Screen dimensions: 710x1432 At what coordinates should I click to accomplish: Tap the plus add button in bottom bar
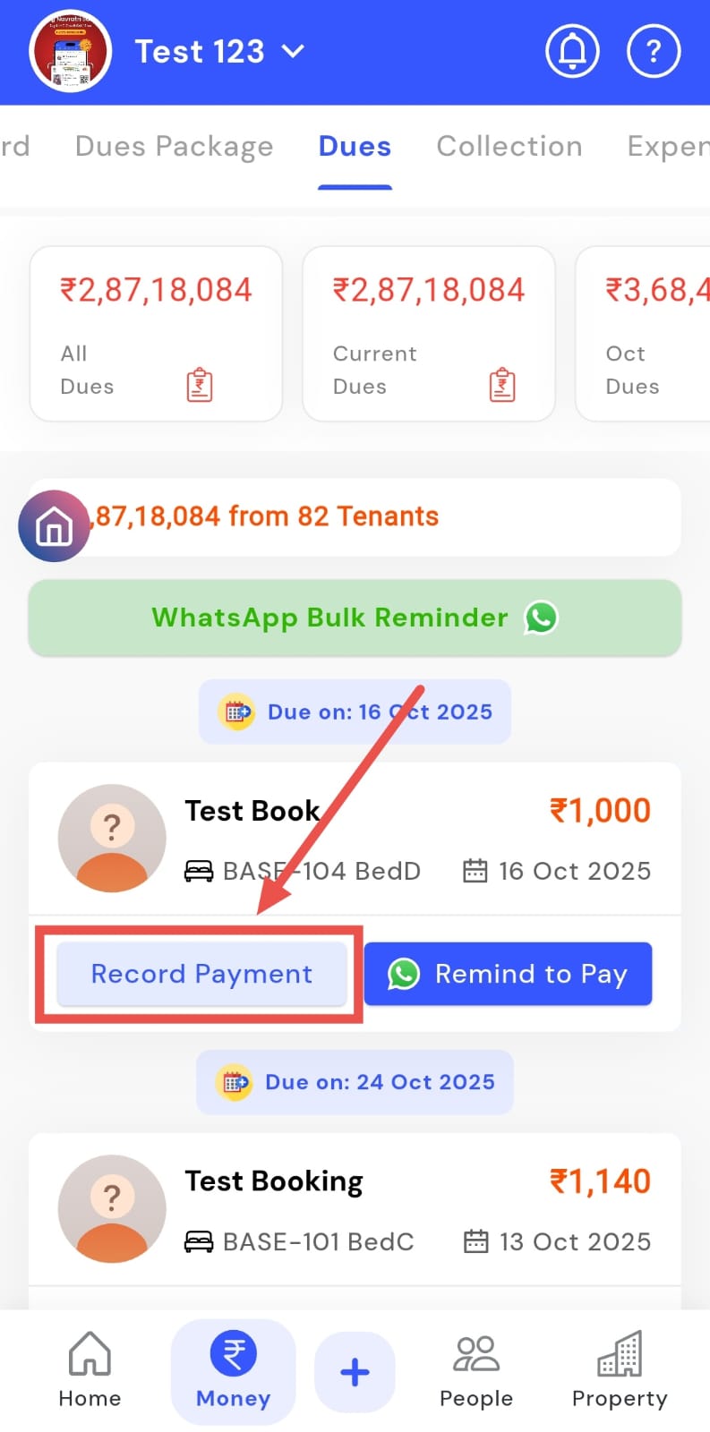coord(355,1372)
